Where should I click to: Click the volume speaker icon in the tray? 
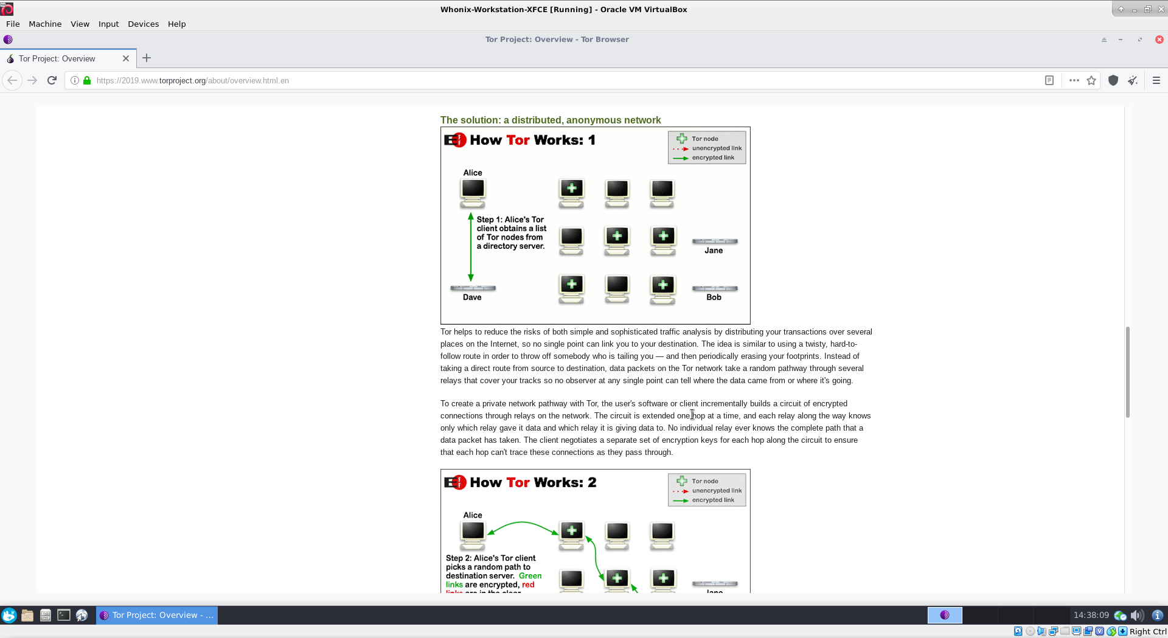pyautogui.click(x=1136, y=615)
